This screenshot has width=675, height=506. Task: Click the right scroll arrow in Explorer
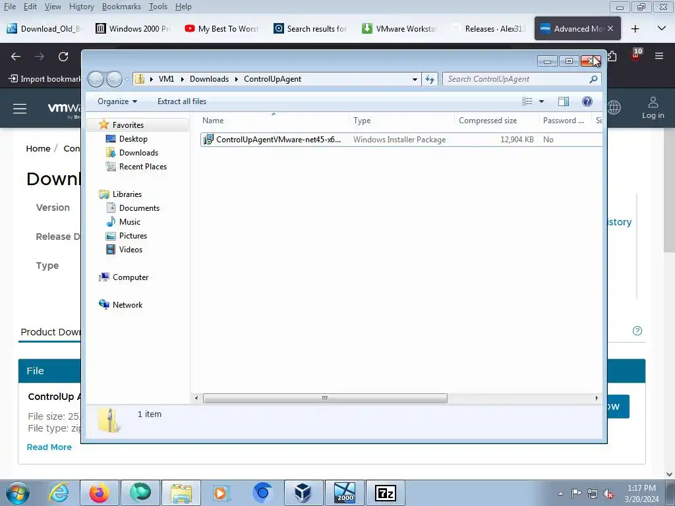(x=597, y=398)
